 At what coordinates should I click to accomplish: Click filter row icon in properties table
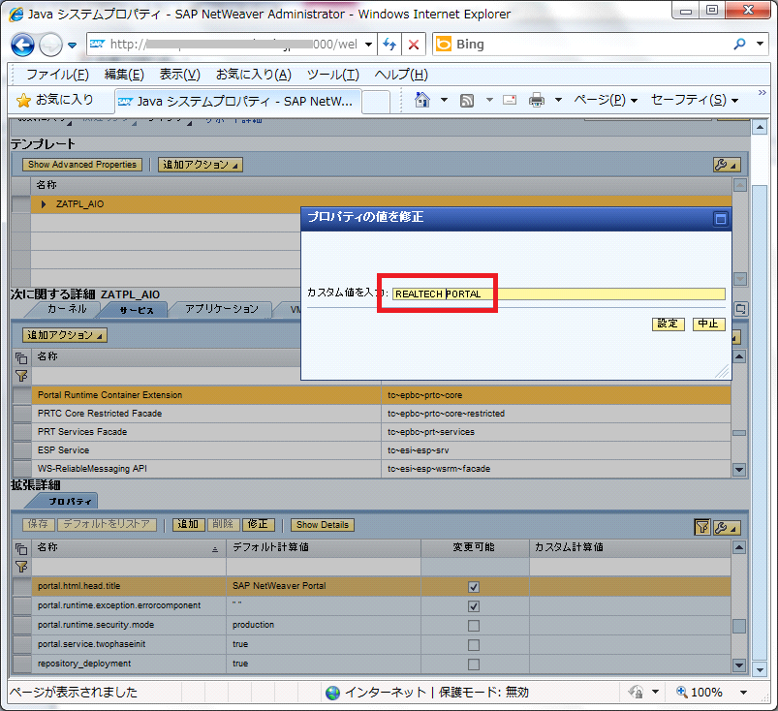coord(21,567)
